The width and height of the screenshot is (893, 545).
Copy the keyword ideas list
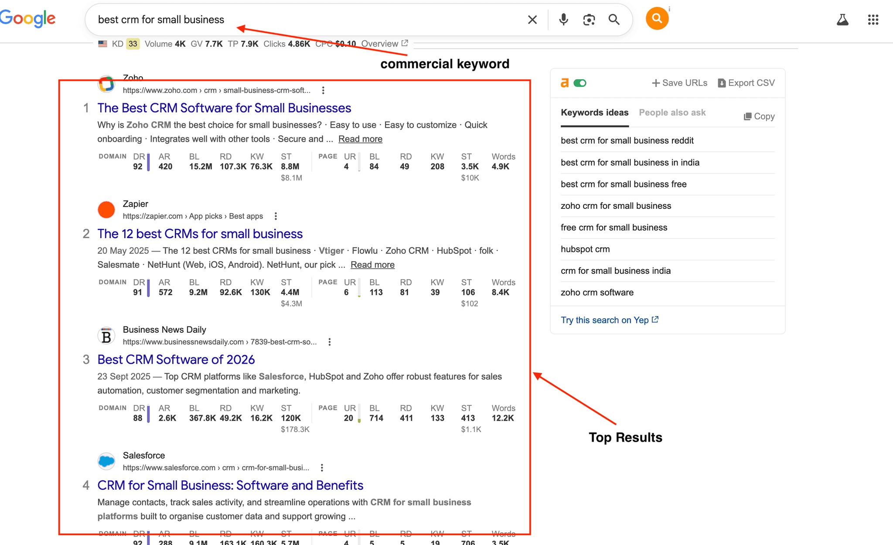coord(759,116)
